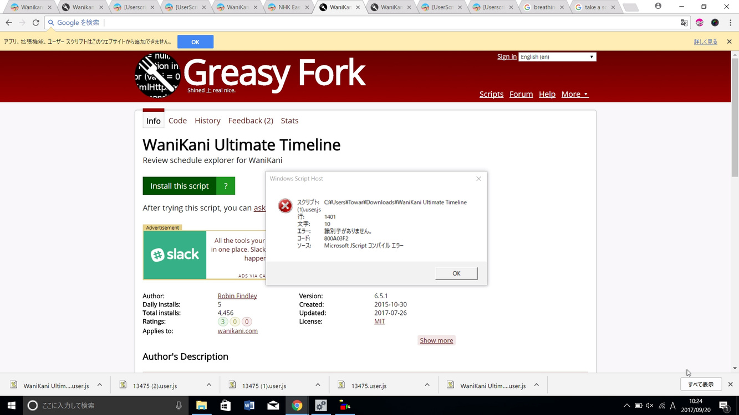739x415 pixels.
Task: Click the Cortana microphone icon
Action: (179, 406)
